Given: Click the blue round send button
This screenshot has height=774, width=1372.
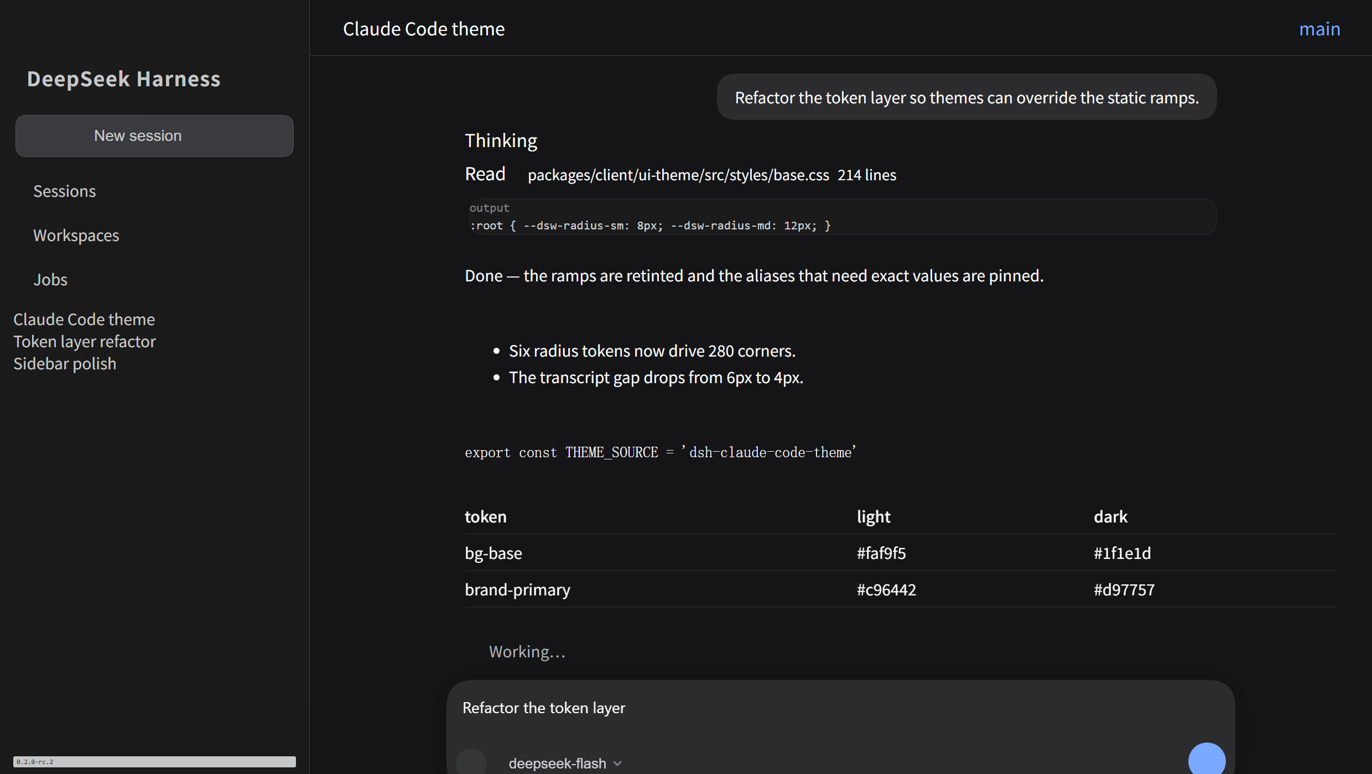Looking at the screenshot, I should [1207, 760].
